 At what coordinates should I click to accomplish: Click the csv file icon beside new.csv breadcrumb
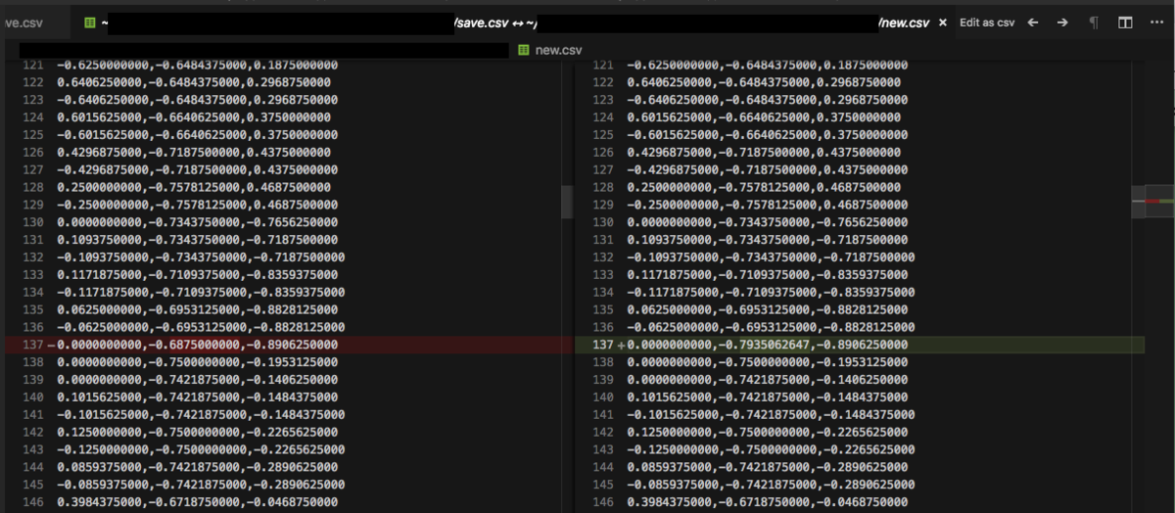524,49
